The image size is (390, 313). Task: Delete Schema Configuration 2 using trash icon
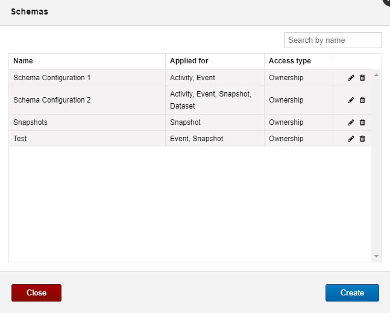click(362, 100)
